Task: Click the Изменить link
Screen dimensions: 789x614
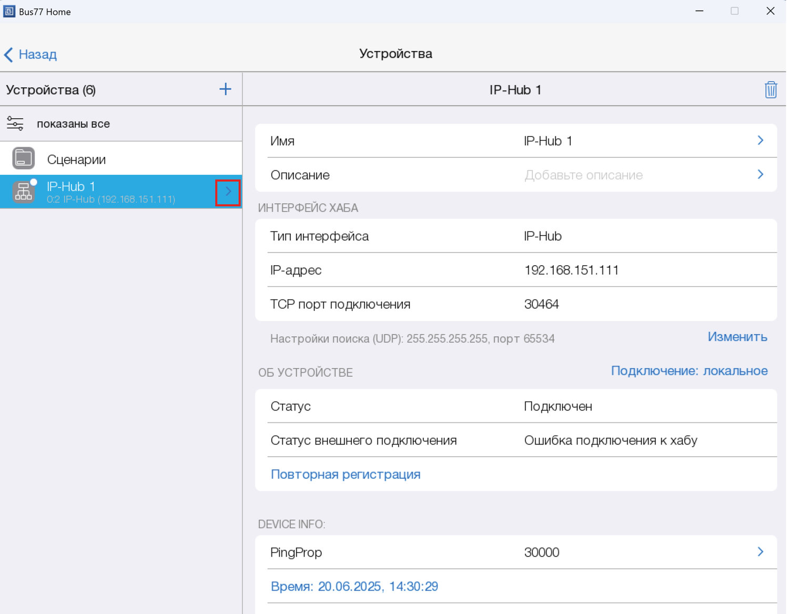Action: [x=737, y=337]
